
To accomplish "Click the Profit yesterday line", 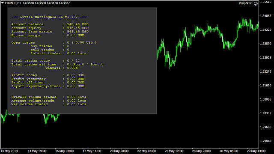I will tap(48, 79).
